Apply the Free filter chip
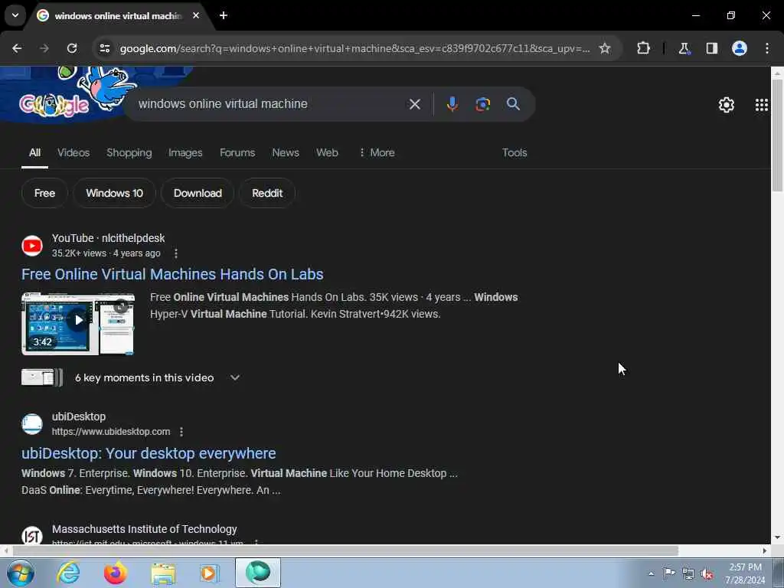Screen dimensions: 784x588 pyautogui.click(x=44, y=193)
